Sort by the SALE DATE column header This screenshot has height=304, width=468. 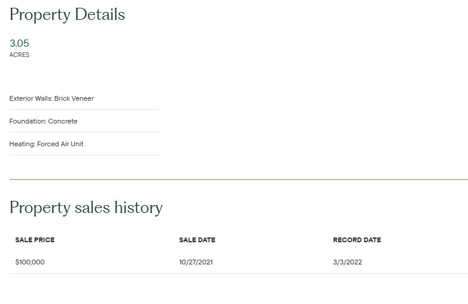tap(197, 240)
